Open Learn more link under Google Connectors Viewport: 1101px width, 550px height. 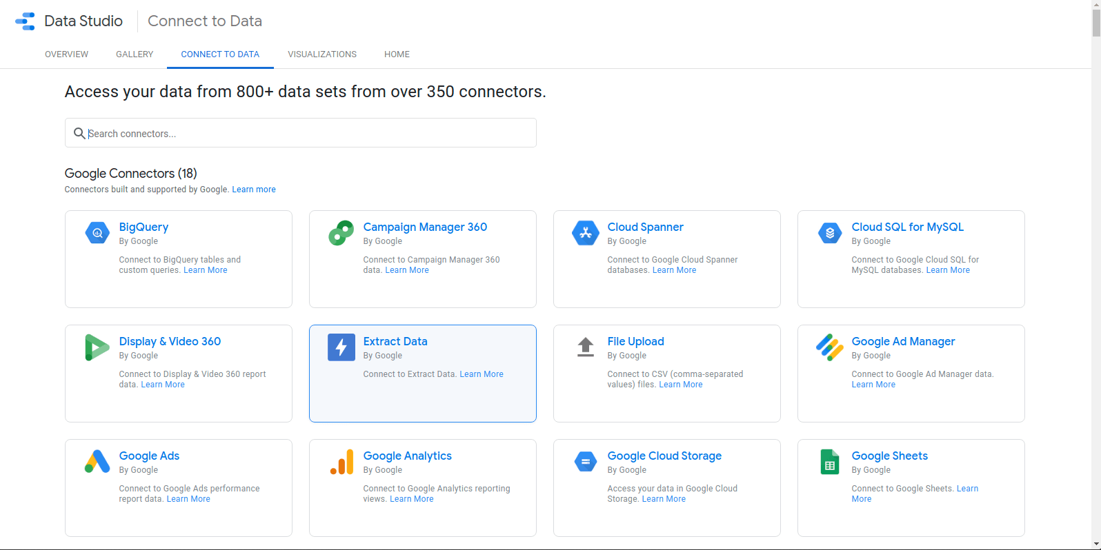[254, 190]
